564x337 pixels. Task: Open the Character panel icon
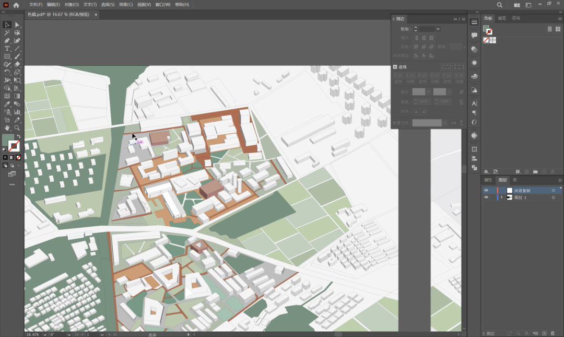point(474,103)
